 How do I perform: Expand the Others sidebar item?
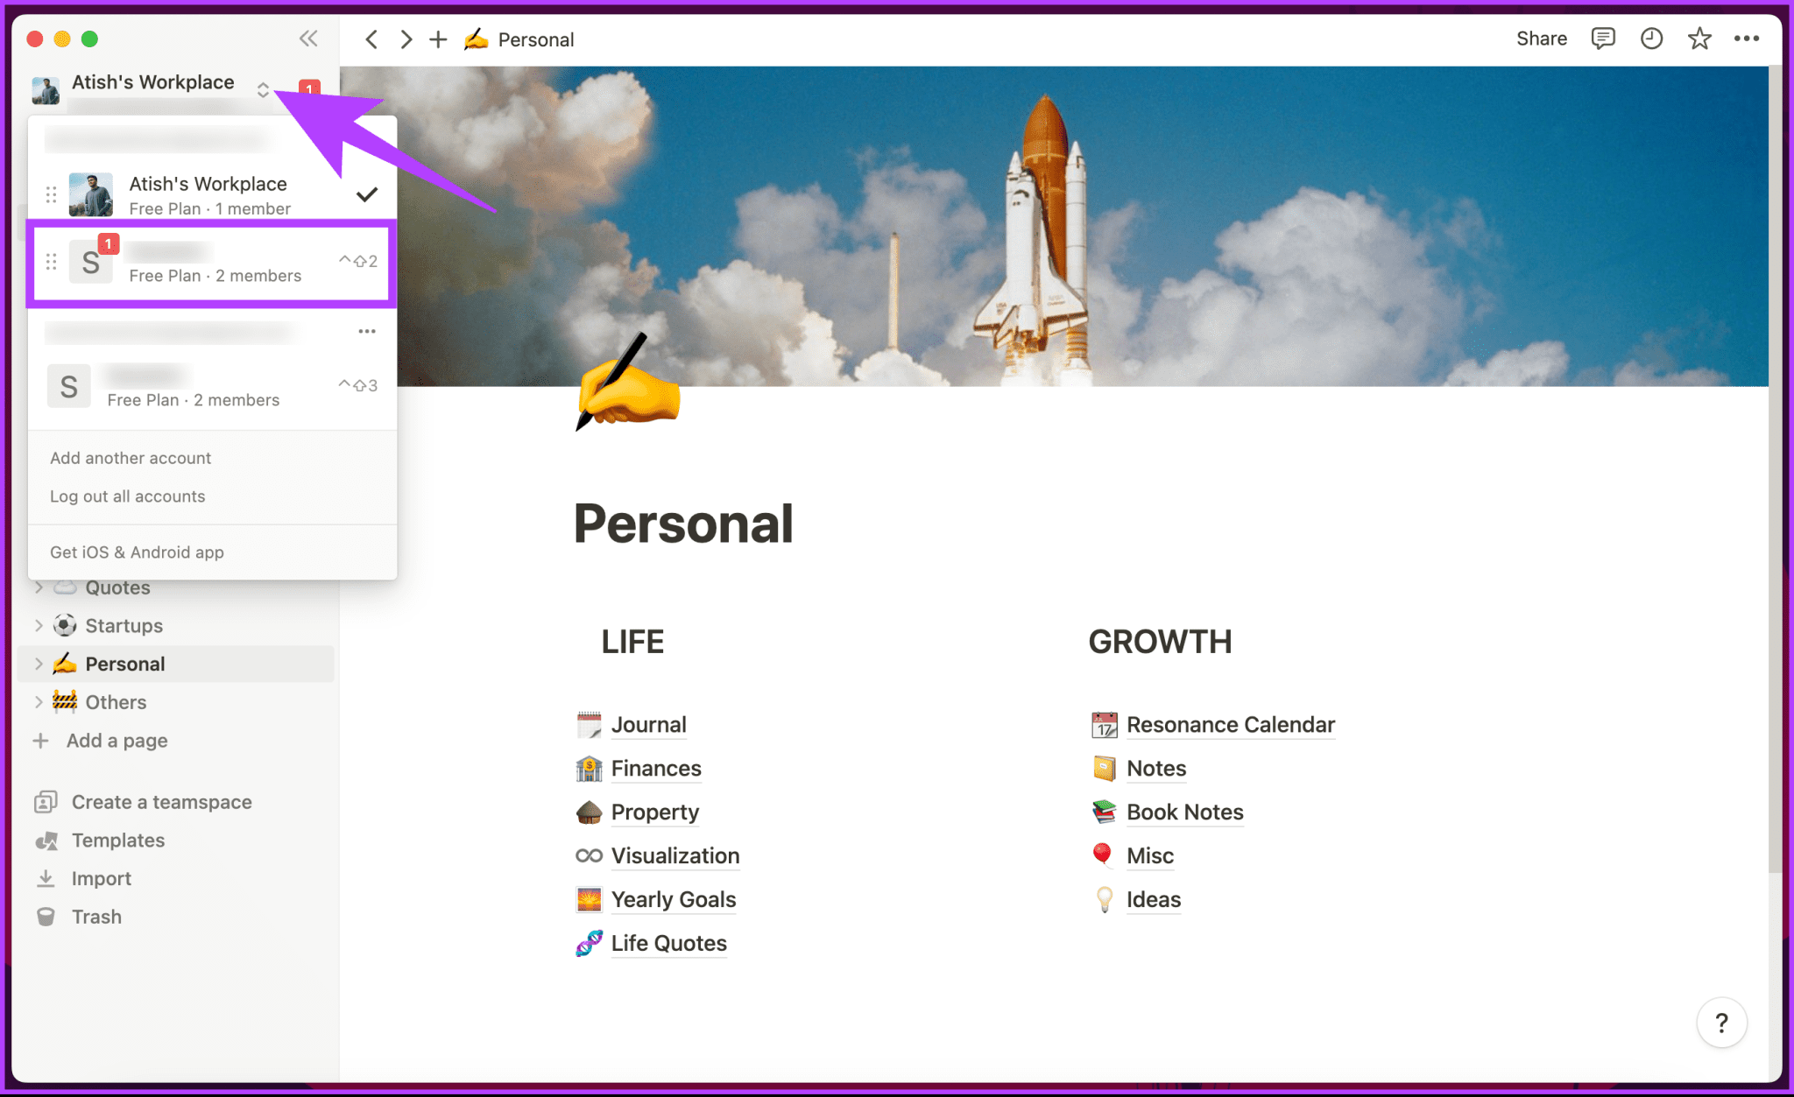(39, 701)
